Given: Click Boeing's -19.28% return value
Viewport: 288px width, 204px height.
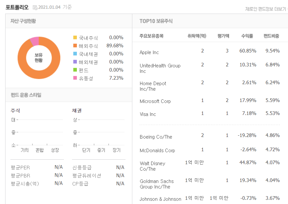Looking at the screenshot, I should (x=247, y=135).
